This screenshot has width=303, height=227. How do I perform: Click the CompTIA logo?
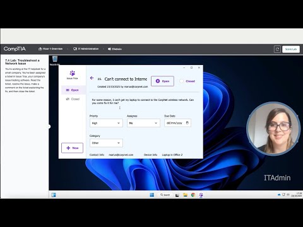click(15, 49)
